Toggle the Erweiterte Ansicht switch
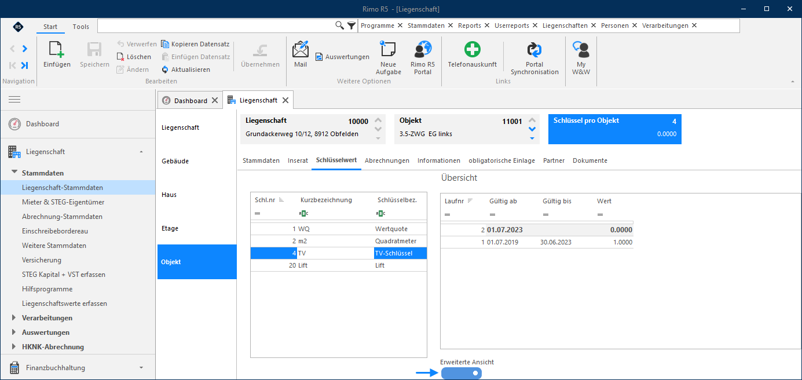Screen dimensions: 802x380 pos(461,373)
